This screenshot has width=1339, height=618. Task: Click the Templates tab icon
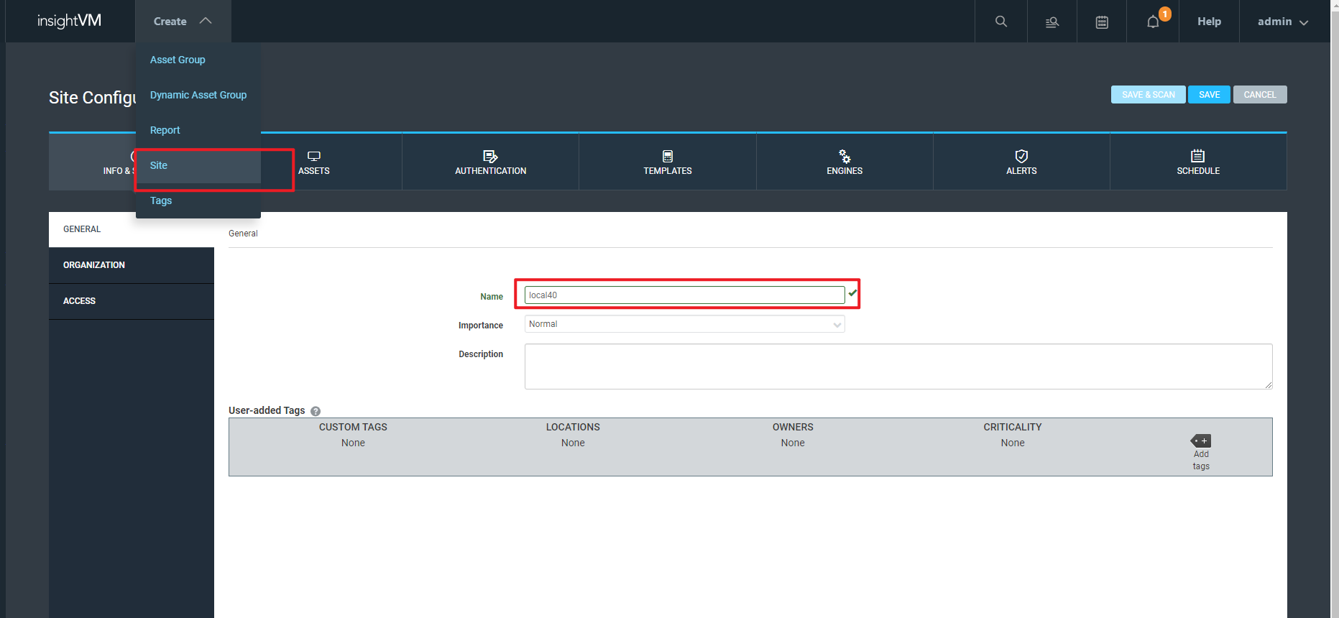tap(668, 156)
